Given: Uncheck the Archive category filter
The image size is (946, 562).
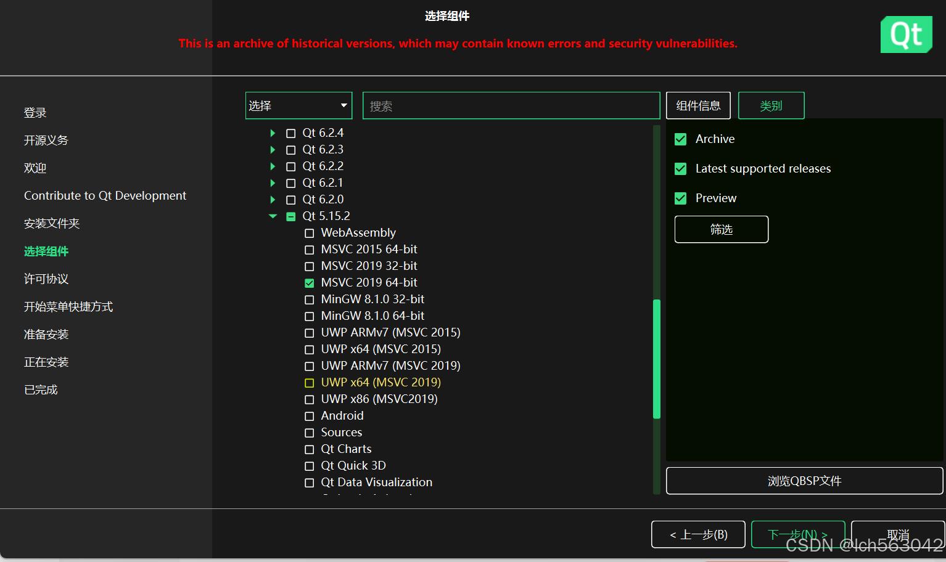Looking at the screenshot, I should 681,139.
